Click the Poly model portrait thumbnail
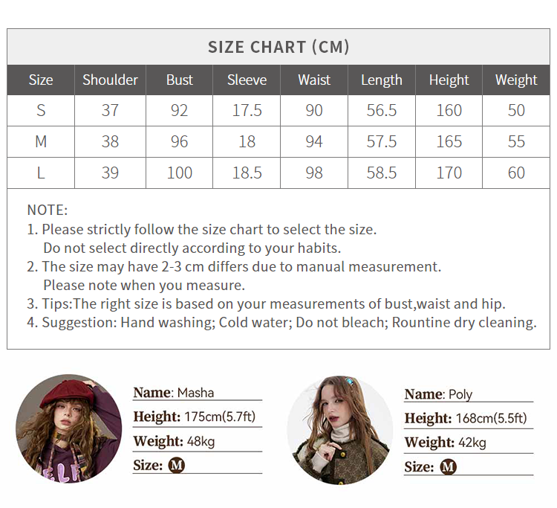The image size is (557, 508). pos(340,430)
